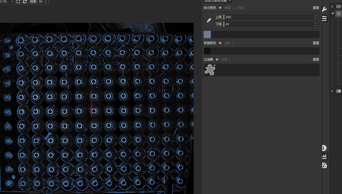Click the 上限 value field showing 200
The width and height of the screenshot is (342, 194).
pyautogui.click(x=269, y=17)
